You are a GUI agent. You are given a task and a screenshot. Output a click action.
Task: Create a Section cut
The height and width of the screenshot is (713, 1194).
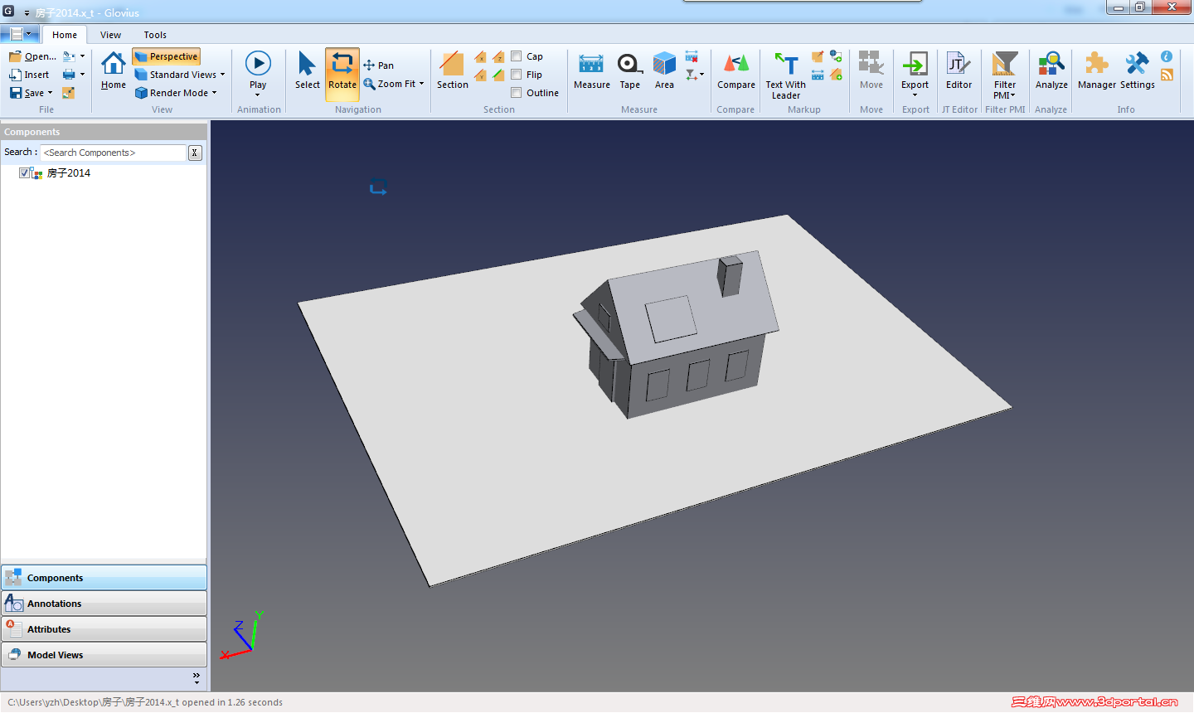coord(452,70)
